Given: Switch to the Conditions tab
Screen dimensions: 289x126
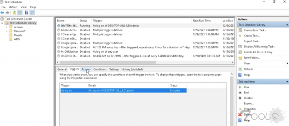Looking at the screenshot, I should click(x=100, y=69).
